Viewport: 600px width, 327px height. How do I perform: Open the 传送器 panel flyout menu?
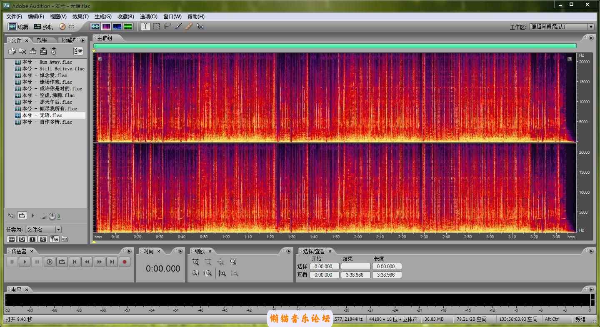(x=130, y=251)
